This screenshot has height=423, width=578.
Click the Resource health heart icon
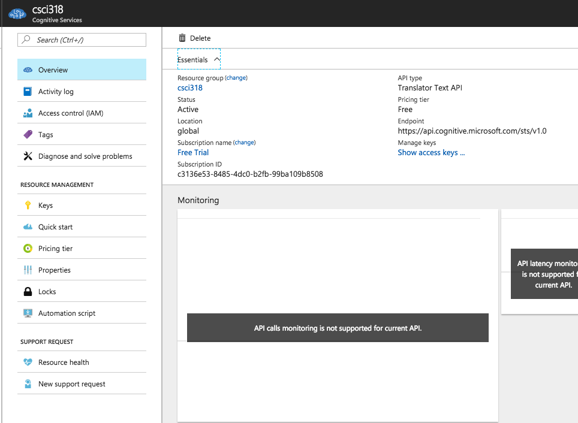(28, 362)
